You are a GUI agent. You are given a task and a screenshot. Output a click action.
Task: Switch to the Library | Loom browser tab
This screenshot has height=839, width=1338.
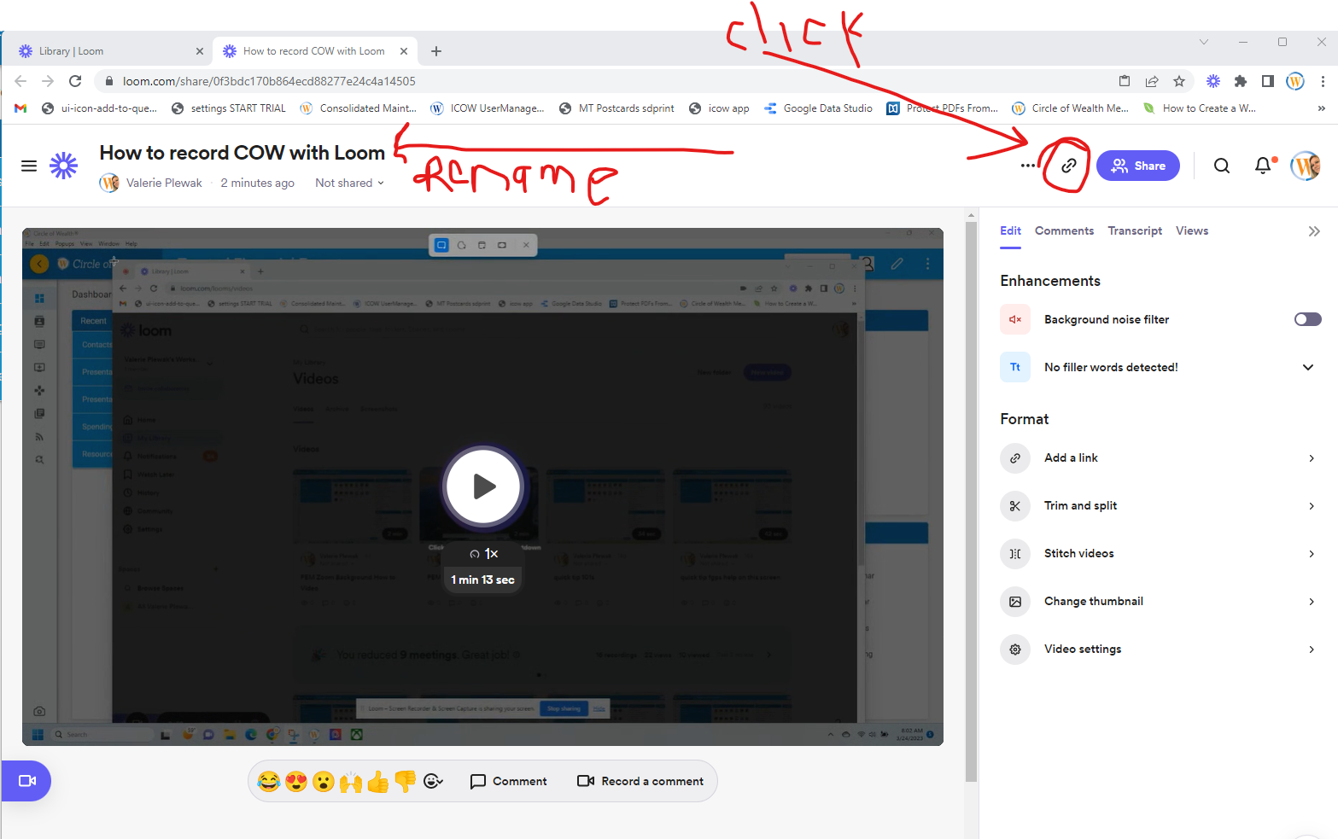coord(109,51)
